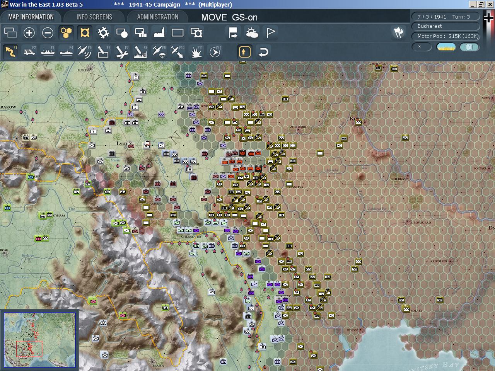The height and width of the screenshot is (371, 495).
Task: Click the light blue 0 indicator
Action: [x=469, y=47]
